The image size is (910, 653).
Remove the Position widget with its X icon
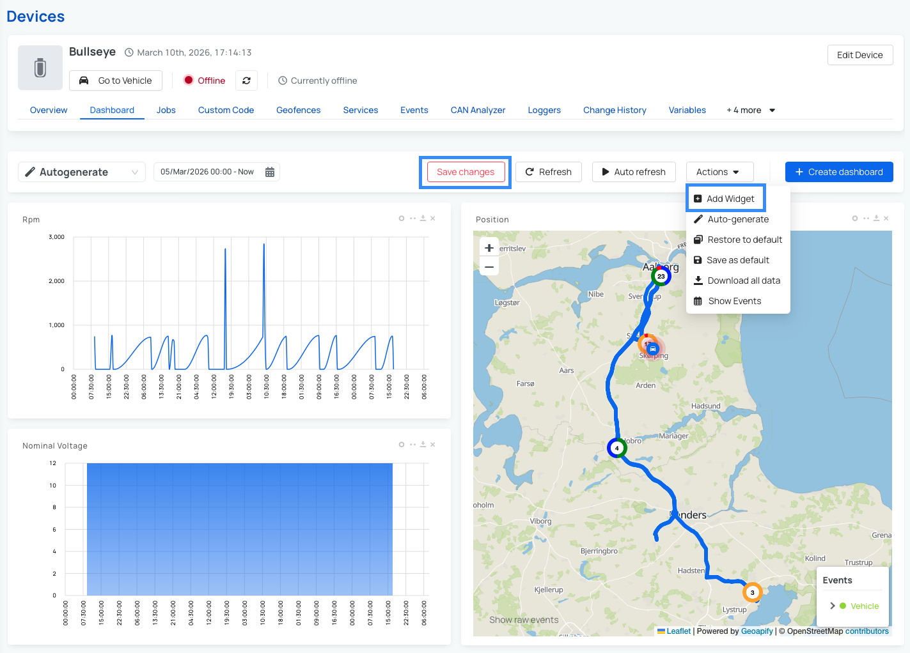click(886, 219)
